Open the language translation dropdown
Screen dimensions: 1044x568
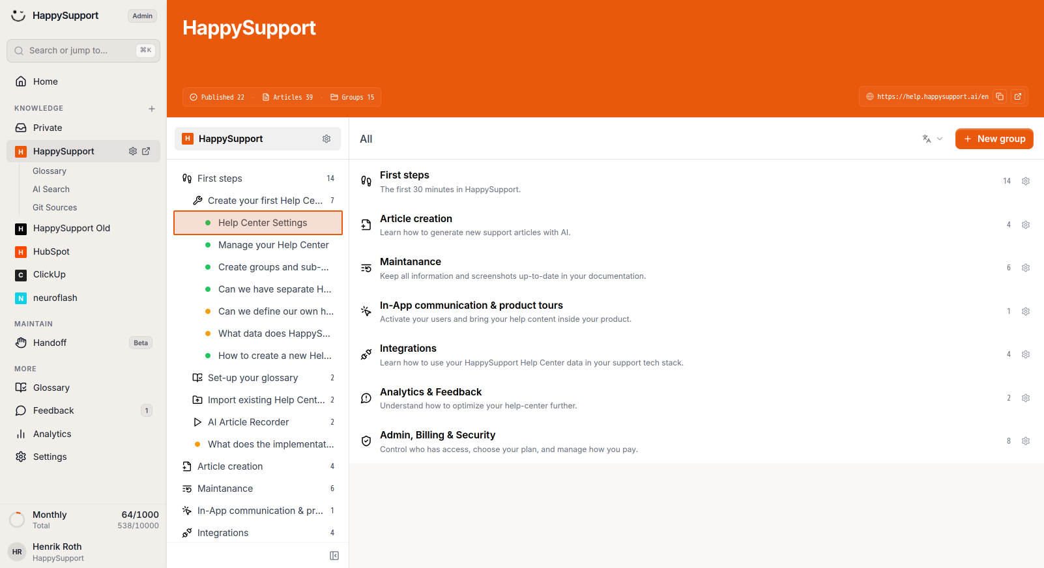(933, 139)
